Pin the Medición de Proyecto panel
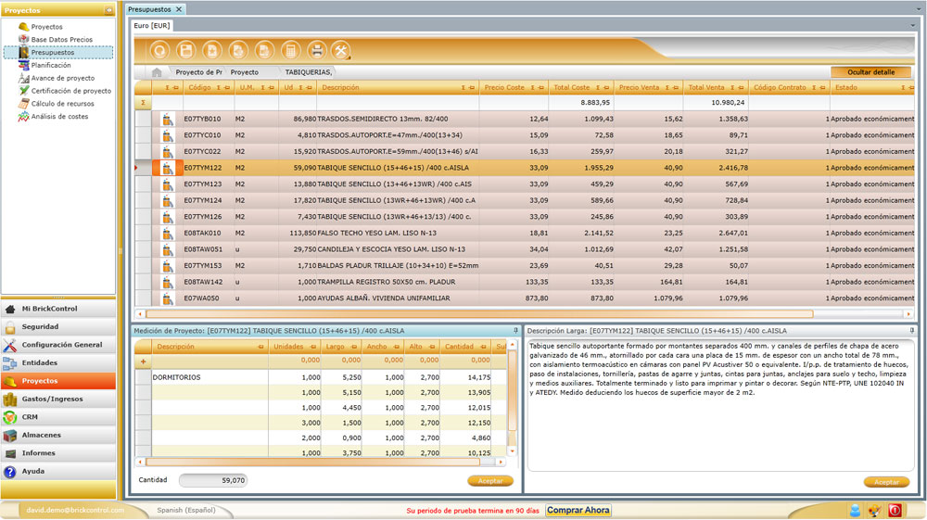This screenshot has width=927, height=520. point(515,331)
